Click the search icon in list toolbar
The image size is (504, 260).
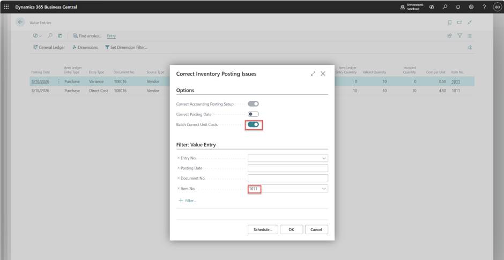pyautogui.click(x=50, y=36)
